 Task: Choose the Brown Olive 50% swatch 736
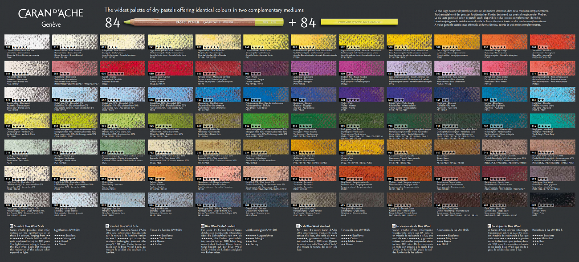coord(219,147)
